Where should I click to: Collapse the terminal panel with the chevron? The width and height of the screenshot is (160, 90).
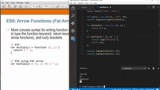[158, 68]
